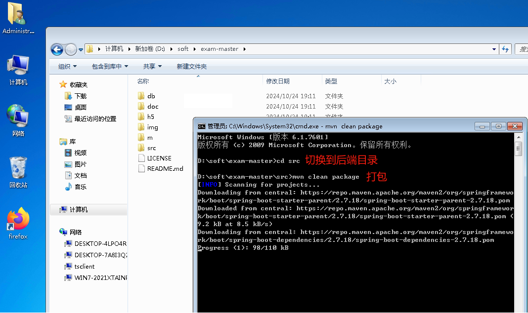Open the Administrator user folder icon

18,15
